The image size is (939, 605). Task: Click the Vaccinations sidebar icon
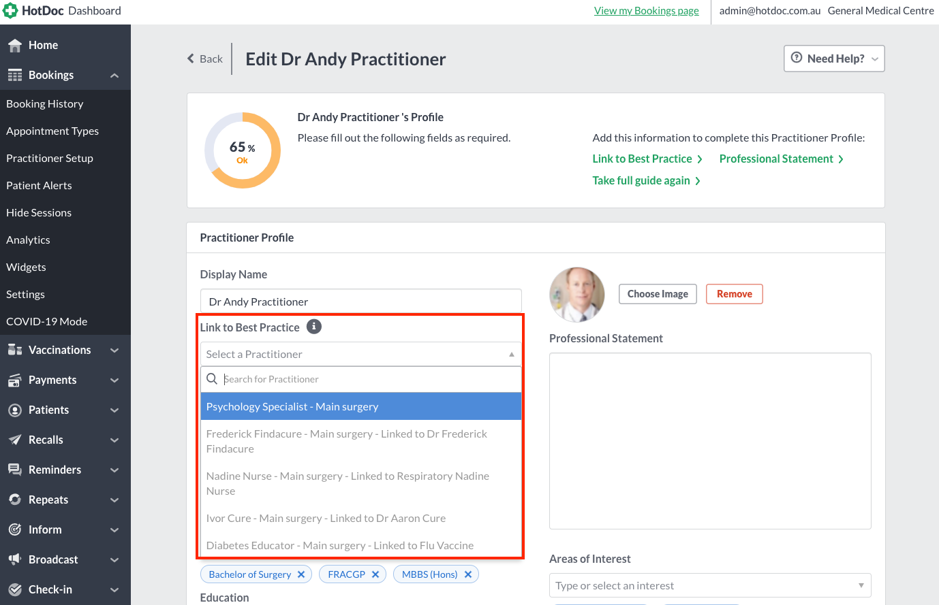(x=14, y=350)
